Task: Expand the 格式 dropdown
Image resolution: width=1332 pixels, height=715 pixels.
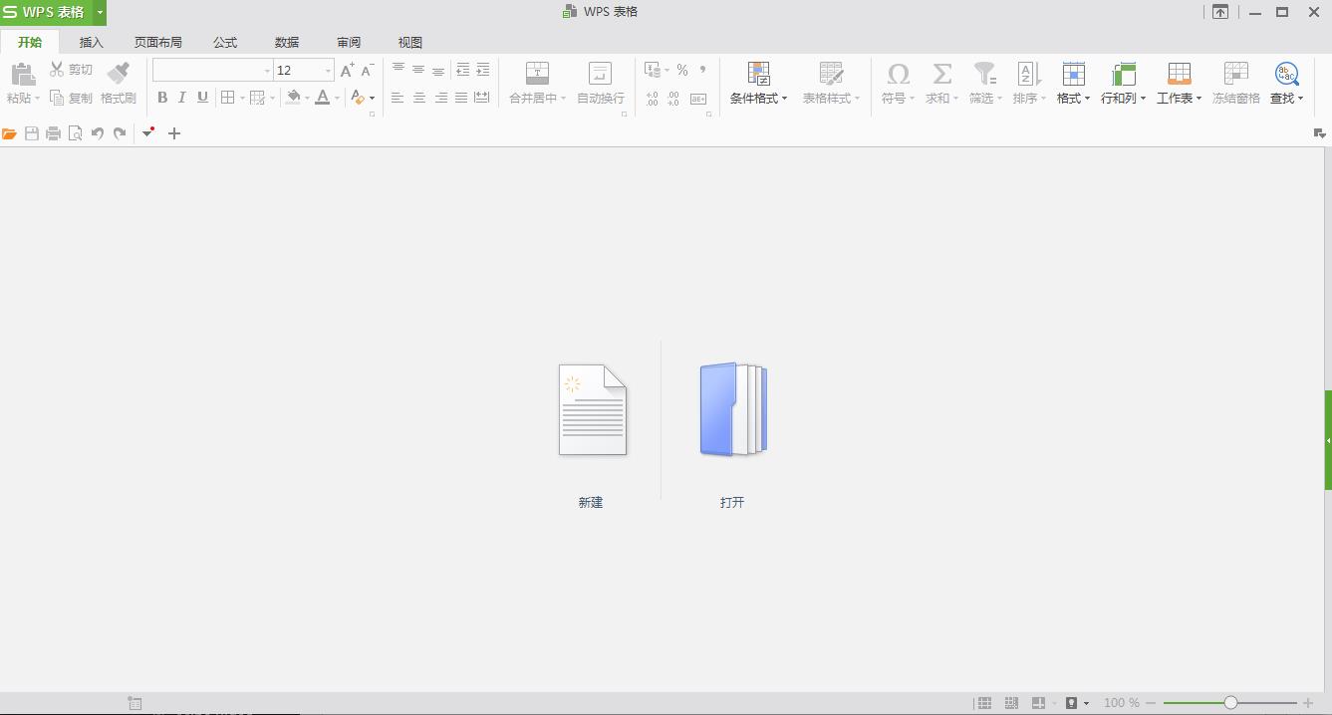Action: click(x=1087, y=99)
